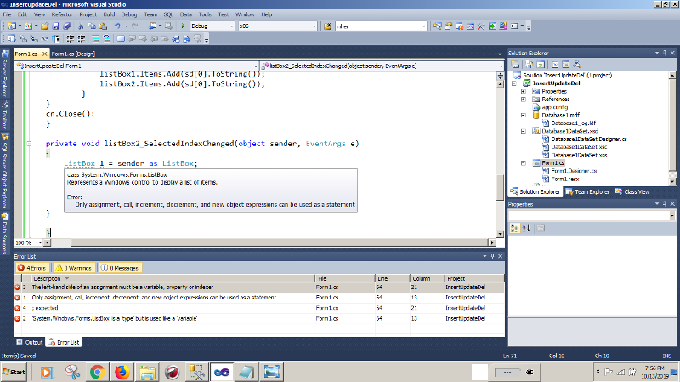The image size is (680, 382).
Task: Click the Copy toolbar icon
Action: coord(92,26)
